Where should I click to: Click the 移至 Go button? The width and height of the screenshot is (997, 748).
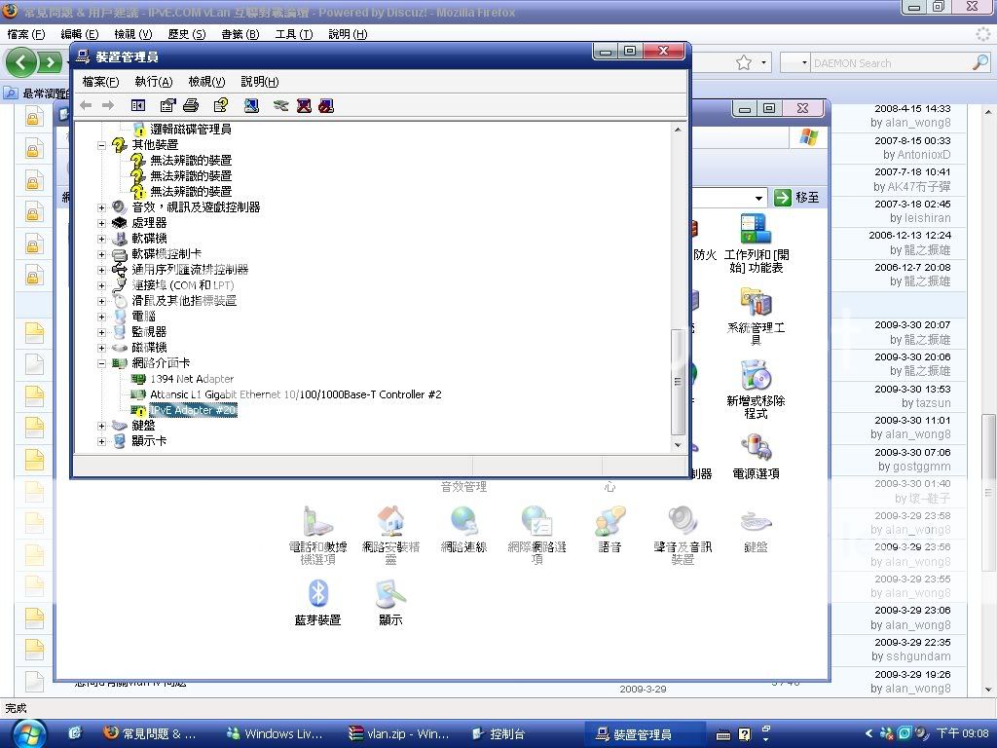[x=796, y=198]
